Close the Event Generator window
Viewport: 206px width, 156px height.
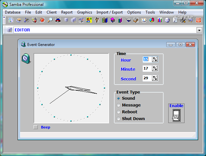click(x=190, y=45)
